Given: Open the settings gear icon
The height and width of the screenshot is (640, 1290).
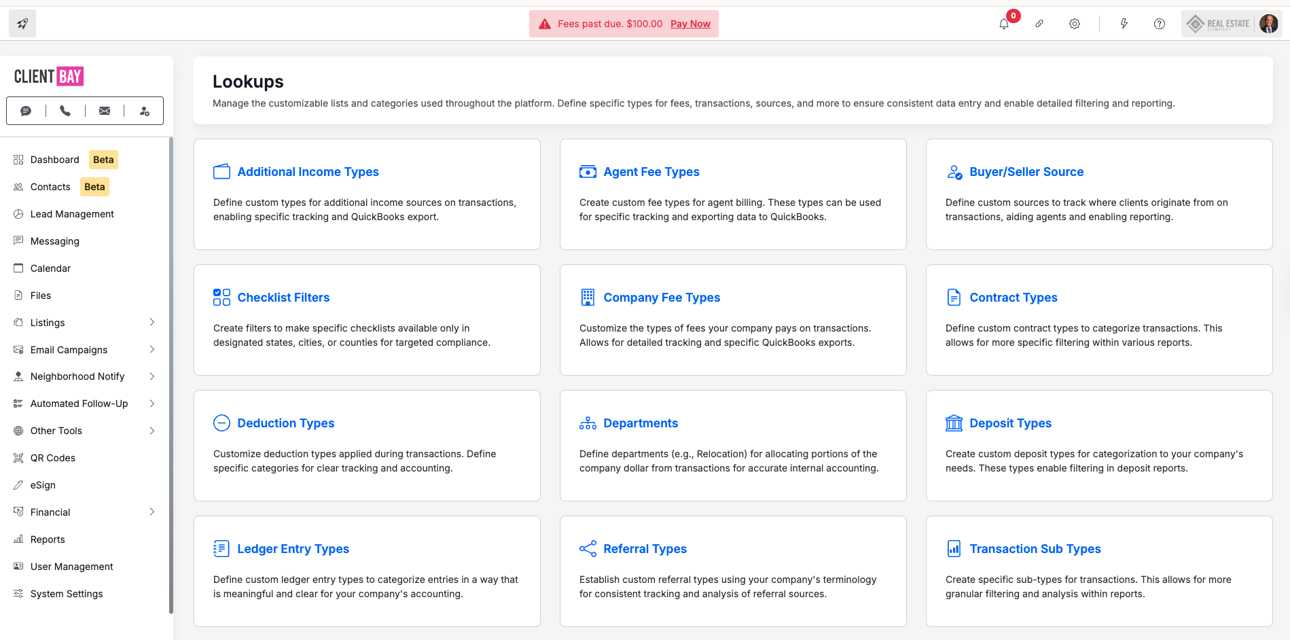Looking at the screenshot, I should coord(1074,24).
